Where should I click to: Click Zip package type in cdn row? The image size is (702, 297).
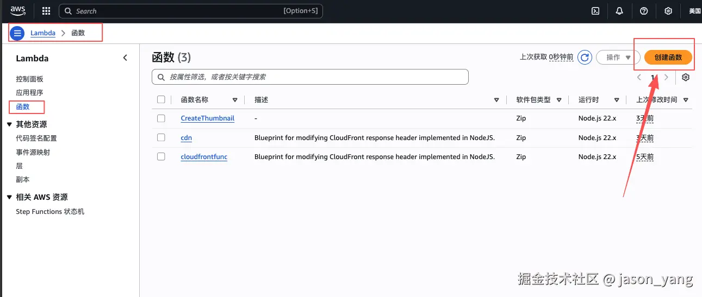(x=521, y=137)
